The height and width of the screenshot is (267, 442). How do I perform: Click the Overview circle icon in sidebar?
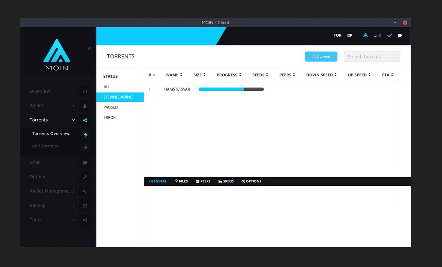point(85,91)
